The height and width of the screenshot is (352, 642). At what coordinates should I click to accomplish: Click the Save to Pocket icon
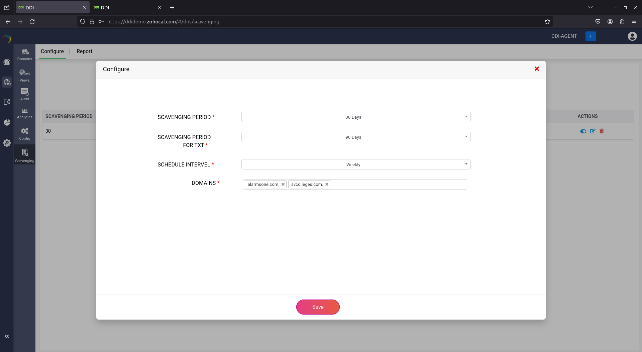[598, 22]
